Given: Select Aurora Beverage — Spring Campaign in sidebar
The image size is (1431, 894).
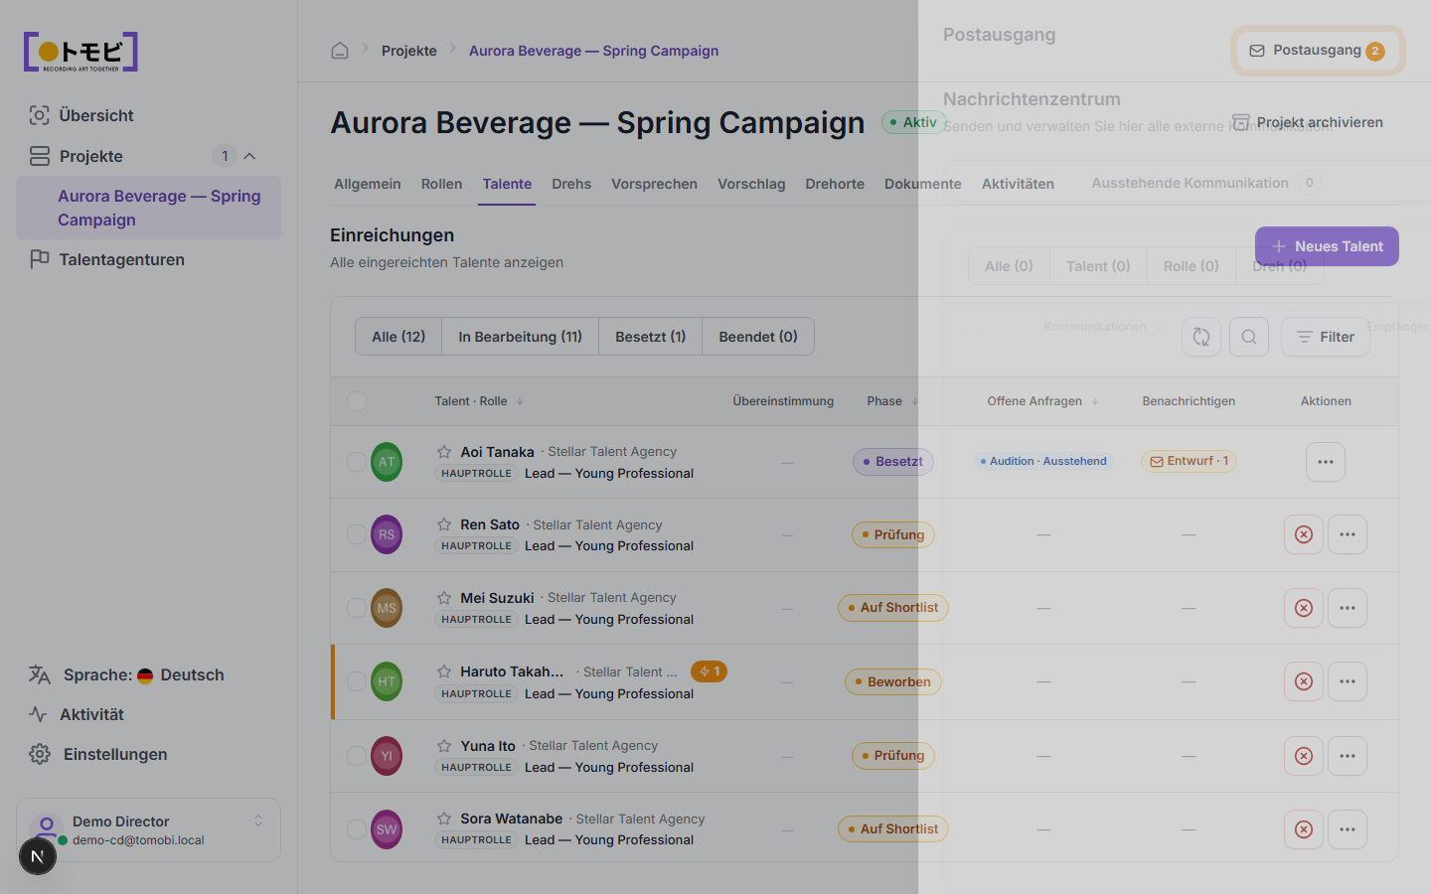Looking at the screenshot, I should click(149, 208).
